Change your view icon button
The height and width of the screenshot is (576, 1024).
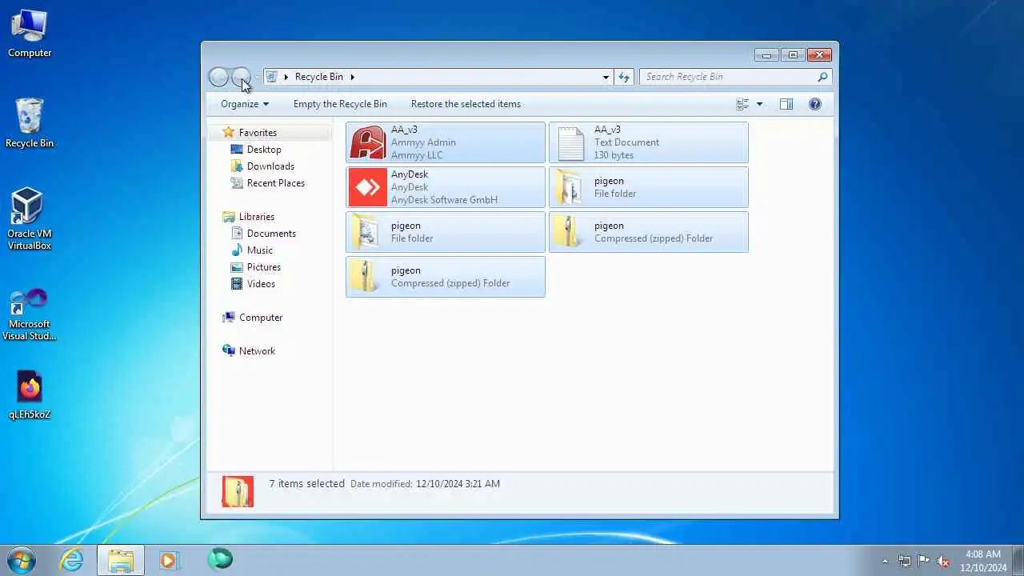coord(742,104)
